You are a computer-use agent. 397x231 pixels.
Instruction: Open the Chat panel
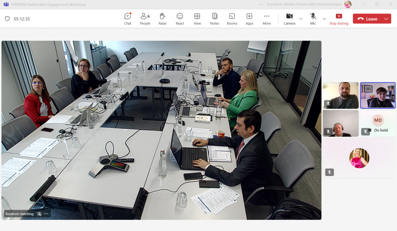(128, 19)
